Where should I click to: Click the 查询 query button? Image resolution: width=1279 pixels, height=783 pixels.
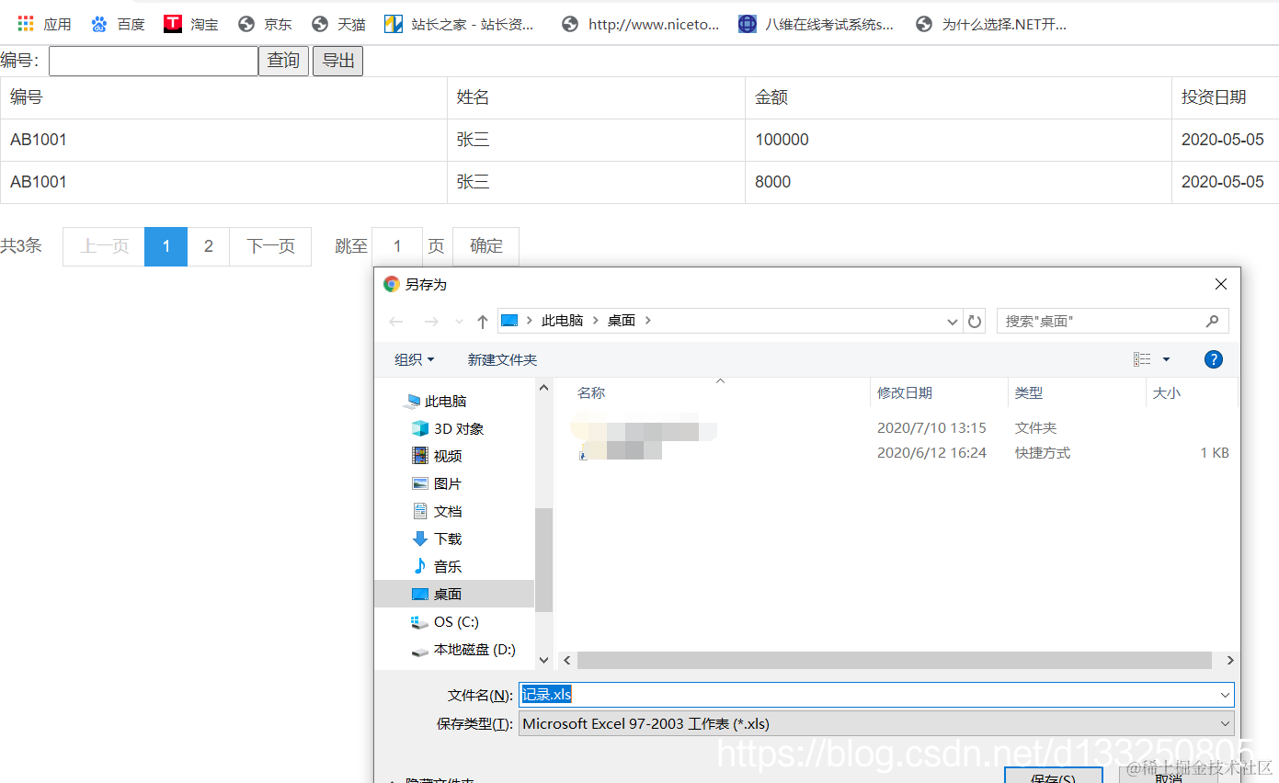[x=283, y=61]
